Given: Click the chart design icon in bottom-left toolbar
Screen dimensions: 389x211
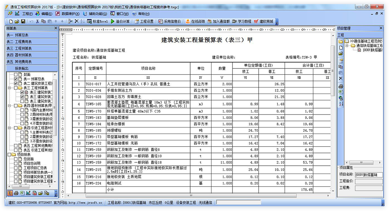Looking at the screenshot, I should tap(28, 193).
